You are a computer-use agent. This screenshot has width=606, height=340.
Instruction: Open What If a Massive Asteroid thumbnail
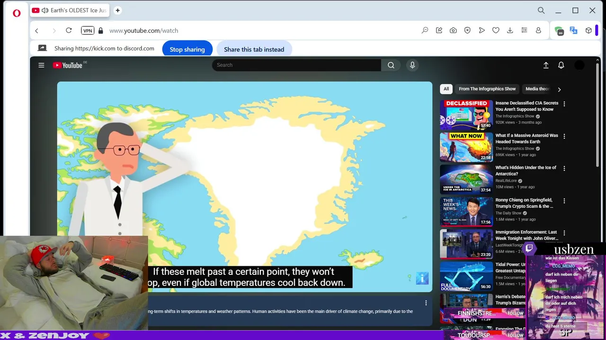466,147
